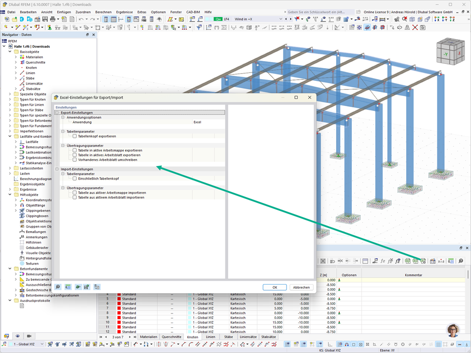Click the magnifier search icon at dialog bottom

58,287
